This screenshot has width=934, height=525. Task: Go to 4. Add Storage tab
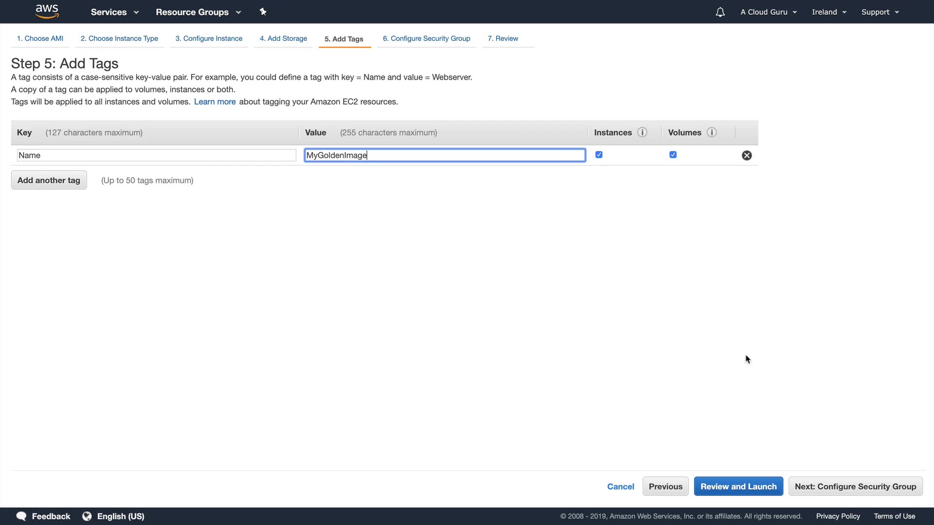pyautogui.click(x=283, y=38)
